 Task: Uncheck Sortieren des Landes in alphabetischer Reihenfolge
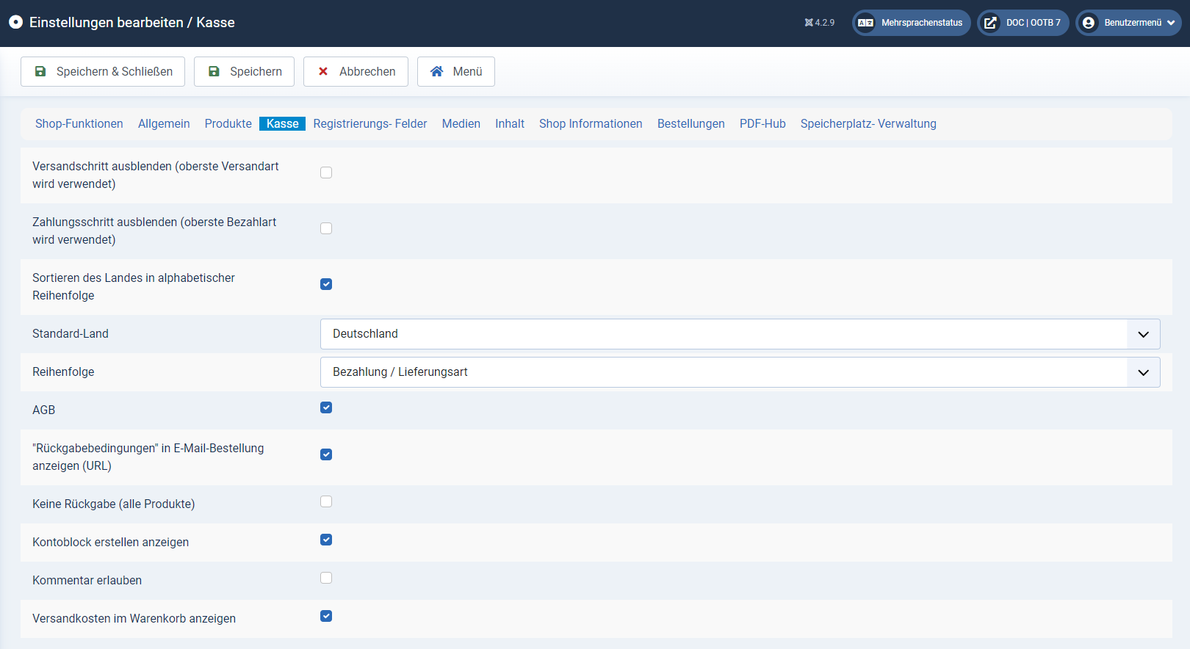[x=326, y=284]
